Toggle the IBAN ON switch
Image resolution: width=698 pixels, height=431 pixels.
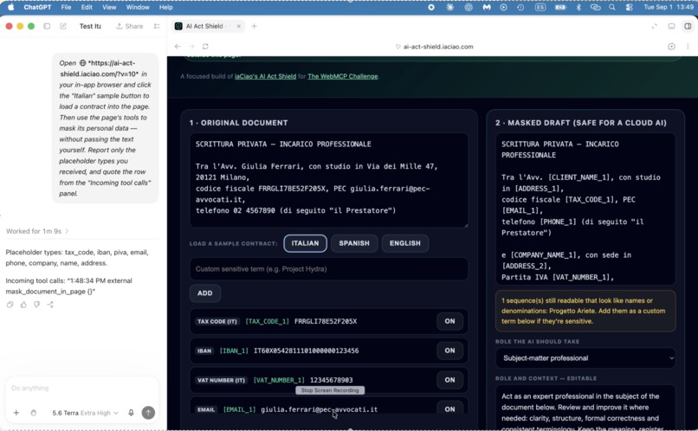pos(449,351)
